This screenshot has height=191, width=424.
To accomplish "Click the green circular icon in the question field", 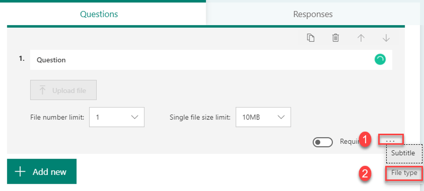I will [380, 59].
